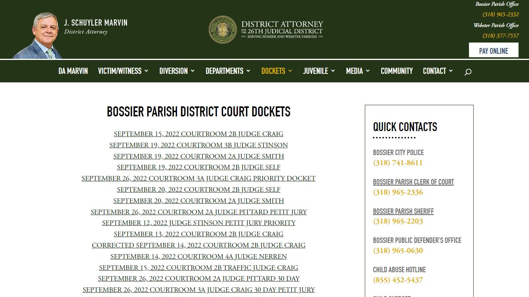529x297 pixels.
Task: Open the Diversion menu item
Action: [x=173, y=71]
